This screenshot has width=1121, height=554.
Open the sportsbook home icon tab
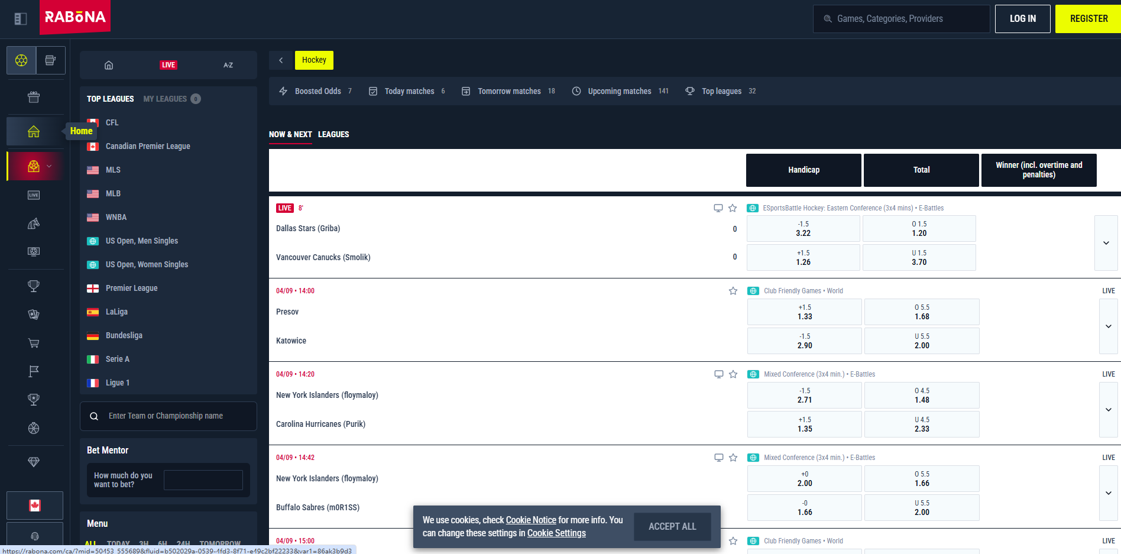coord(109,65)
